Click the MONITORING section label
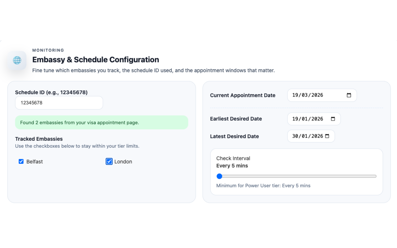Viewport: 397px width, 248px height. [48, 50]
